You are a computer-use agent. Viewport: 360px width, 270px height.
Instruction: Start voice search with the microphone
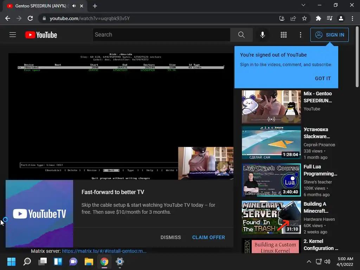click(262, 35)
